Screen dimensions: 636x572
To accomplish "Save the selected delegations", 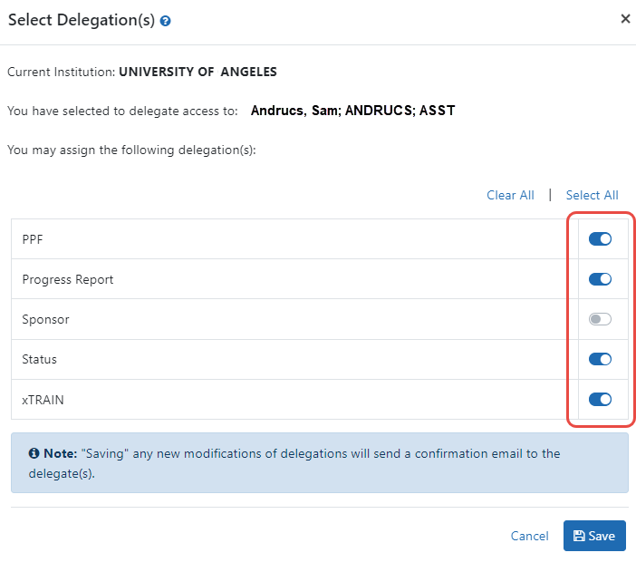I will coord(594,536).
